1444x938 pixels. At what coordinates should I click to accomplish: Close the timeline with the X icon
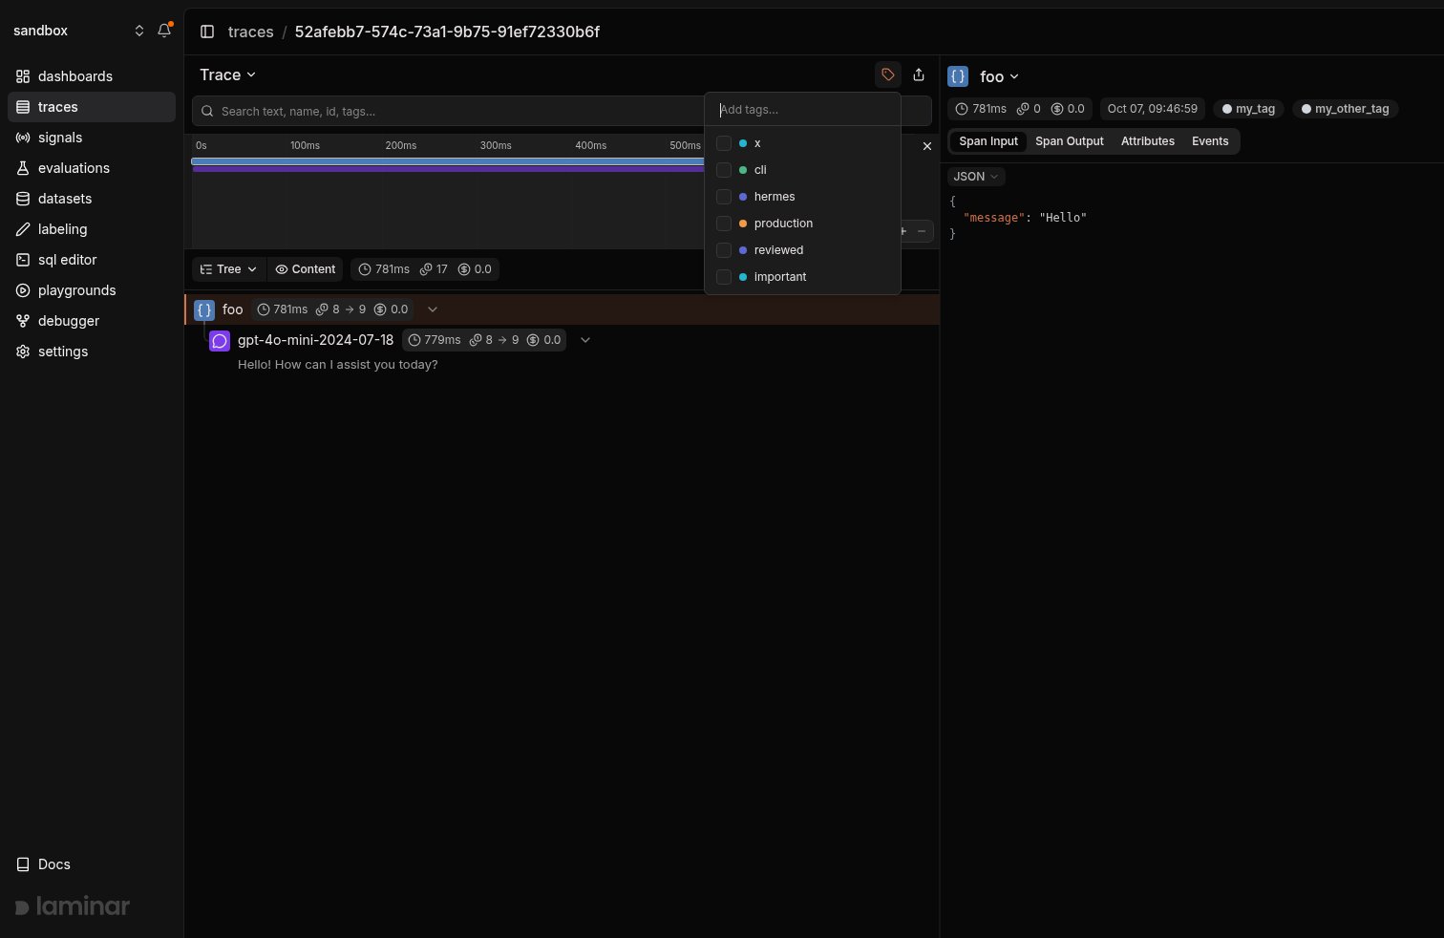tap(926, 146)
